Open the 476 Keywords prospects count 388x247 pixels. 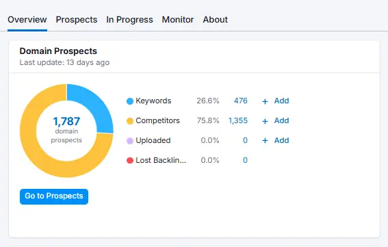click(x=240, y=101)
